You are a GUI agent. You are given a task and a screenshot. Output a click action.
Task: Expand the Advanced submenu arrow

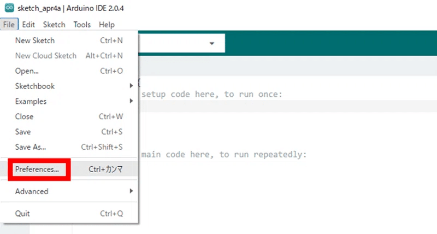click(131, 191)
